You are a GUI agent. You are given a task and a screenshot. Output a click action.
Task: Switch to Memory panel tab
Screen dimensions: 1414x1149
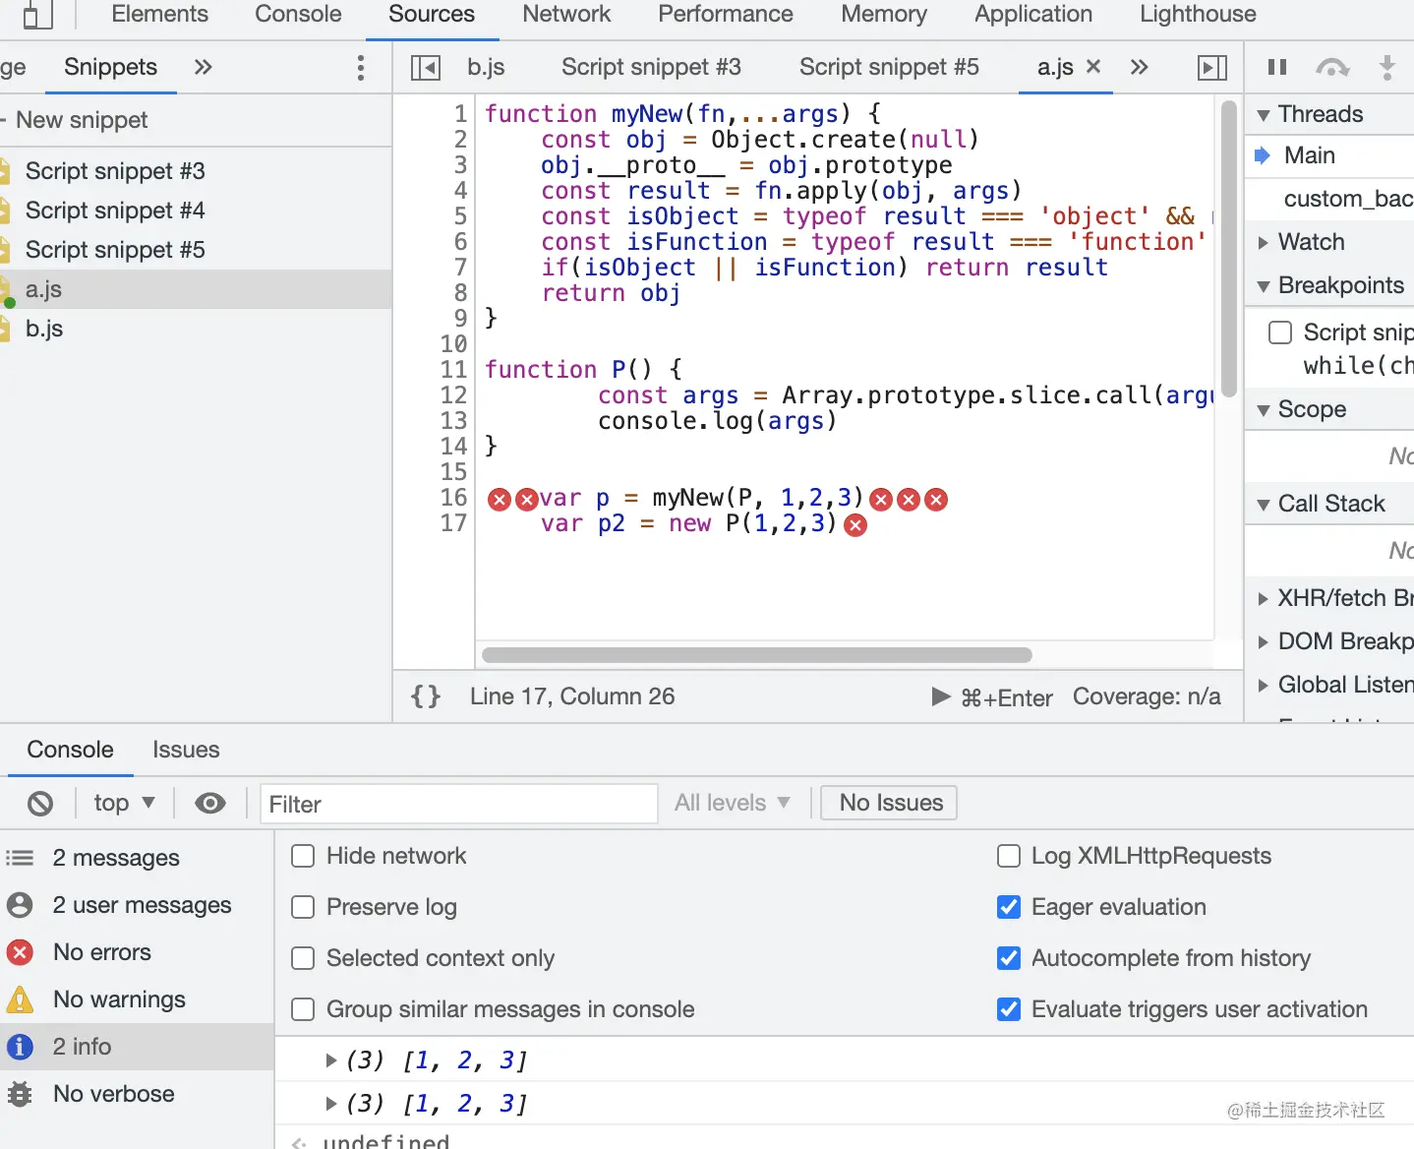(884, 14)
